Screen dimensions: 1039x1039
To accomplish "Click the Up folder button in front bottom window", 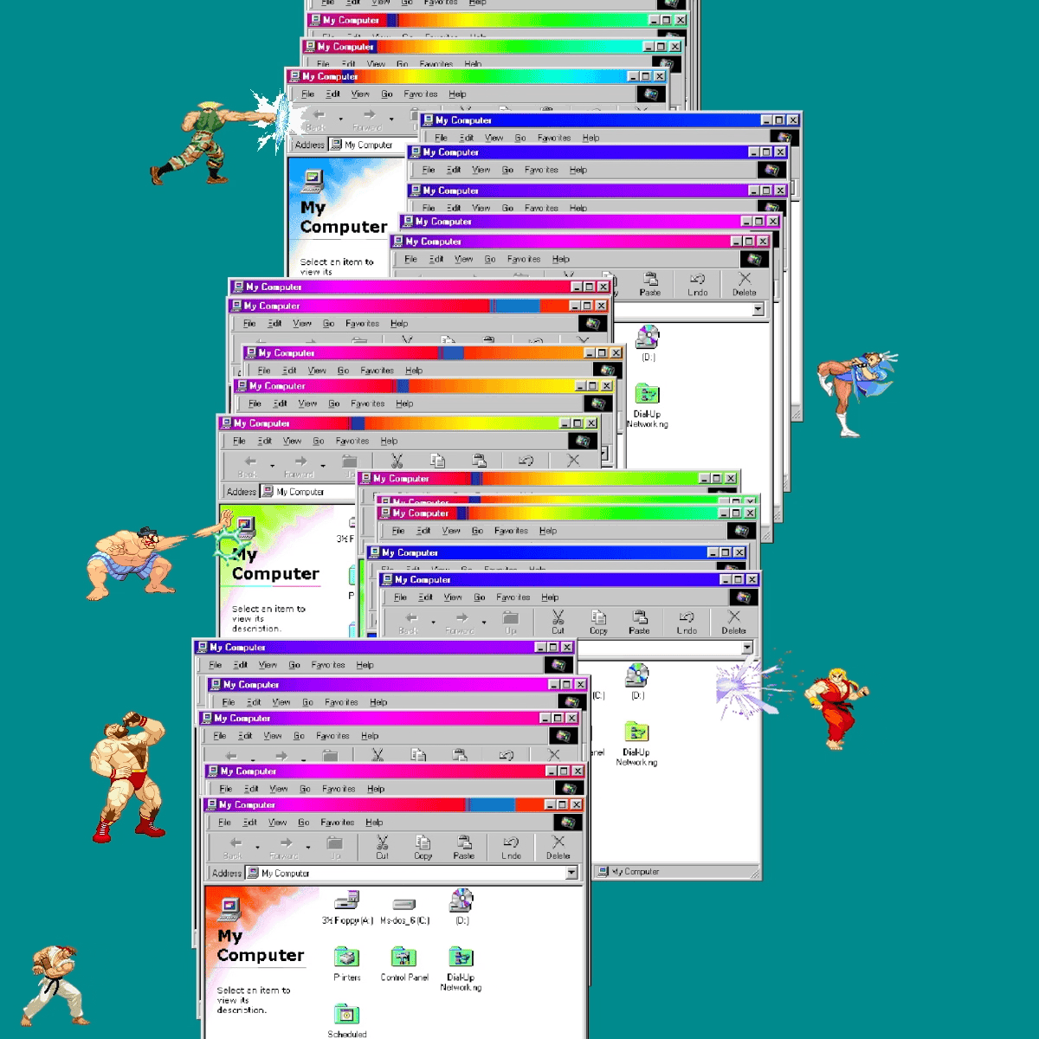I will (x=335, y=847).
